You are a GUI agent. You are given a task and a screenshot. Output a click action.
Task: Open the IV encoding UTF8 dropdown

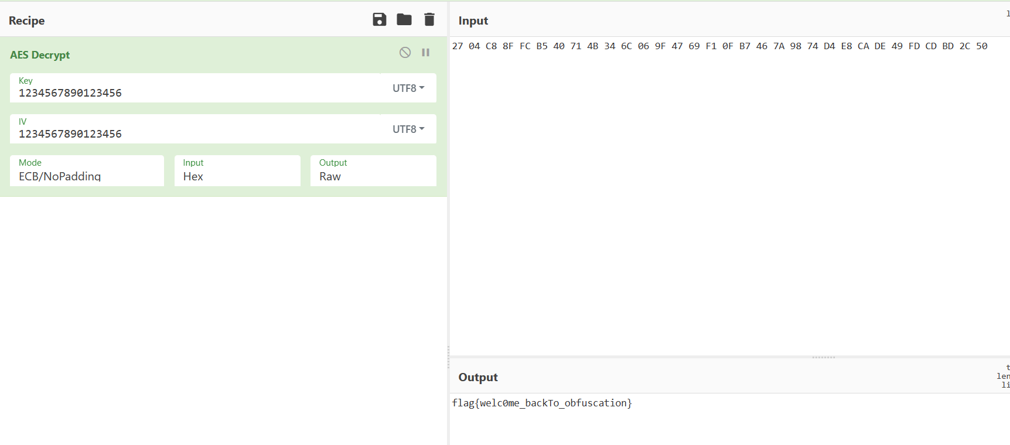point(408,129)
